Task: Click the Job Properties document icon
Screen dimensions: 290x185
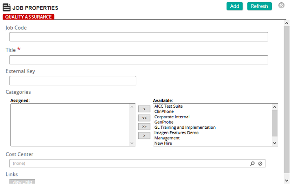Action: [6, 7]
